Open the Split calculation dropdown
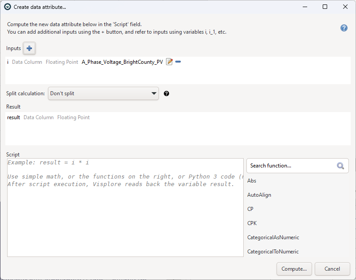This screenshot has width=356, height=280. 103,93
